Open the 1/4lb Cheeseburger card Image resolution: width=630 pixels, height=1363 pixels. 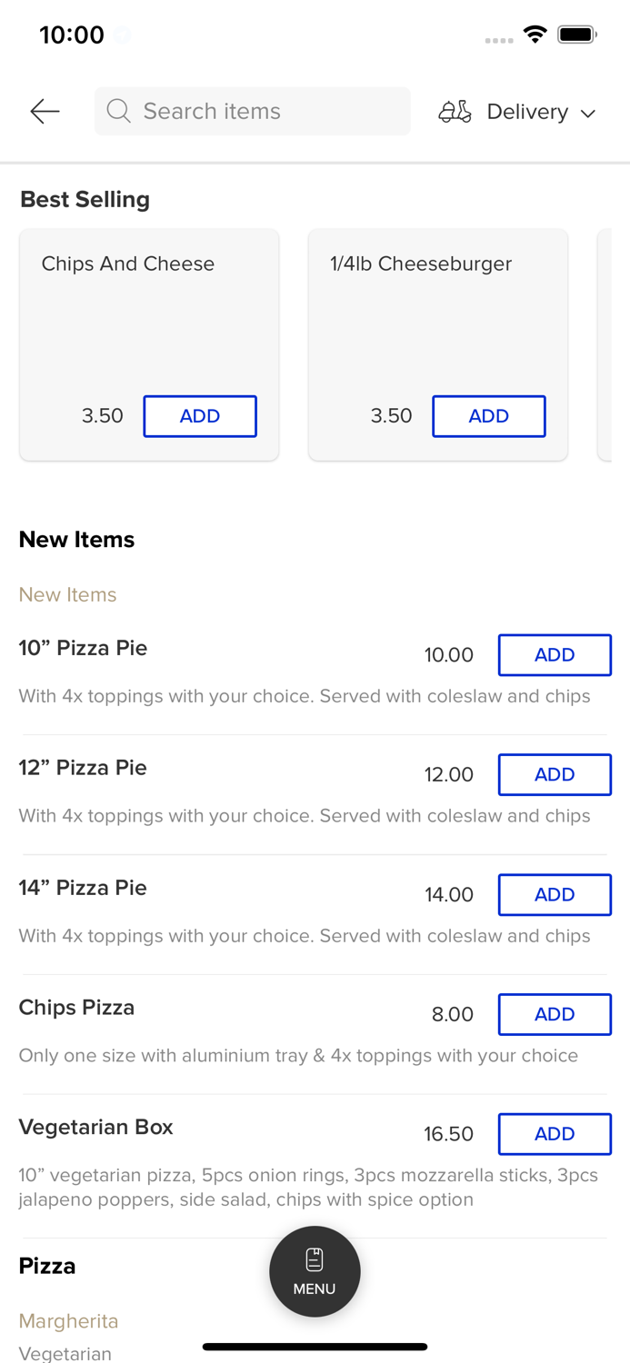click(421, 309)
